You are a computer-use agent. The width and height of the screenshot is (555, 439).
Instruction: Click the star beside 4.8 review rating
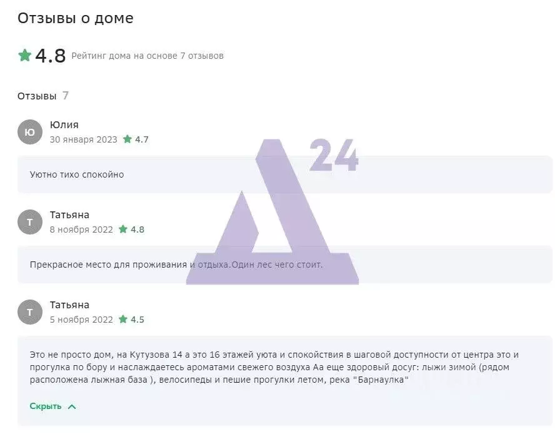coord(123,229)
